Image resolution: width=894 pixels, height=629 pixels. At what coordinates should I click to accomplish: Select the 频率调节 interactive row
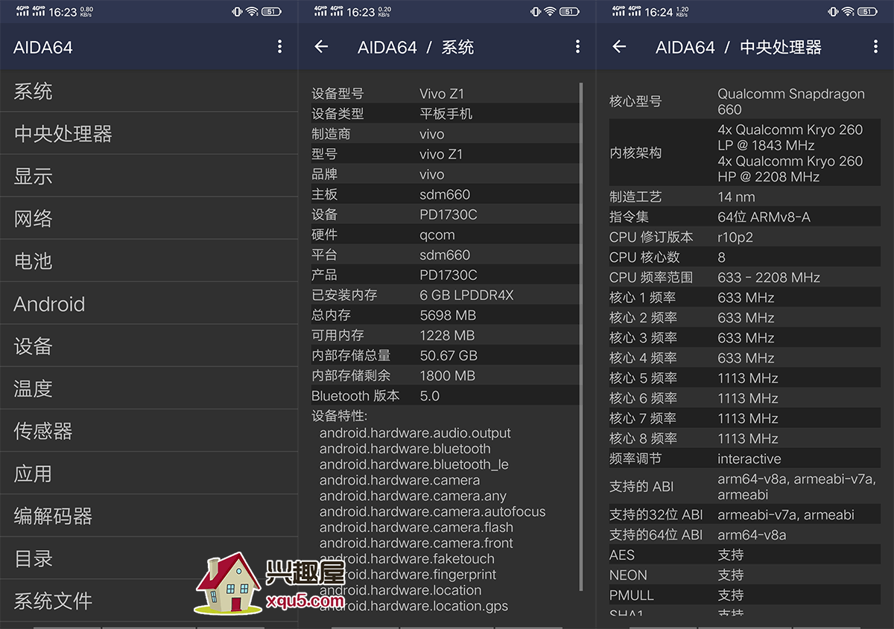tap(745, 459)
